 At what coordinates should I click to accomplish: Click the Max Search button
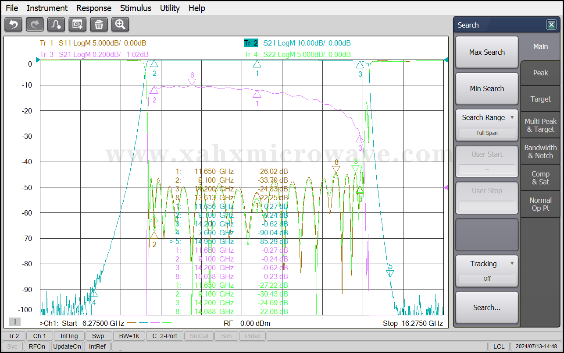click(x=487, y=52)
